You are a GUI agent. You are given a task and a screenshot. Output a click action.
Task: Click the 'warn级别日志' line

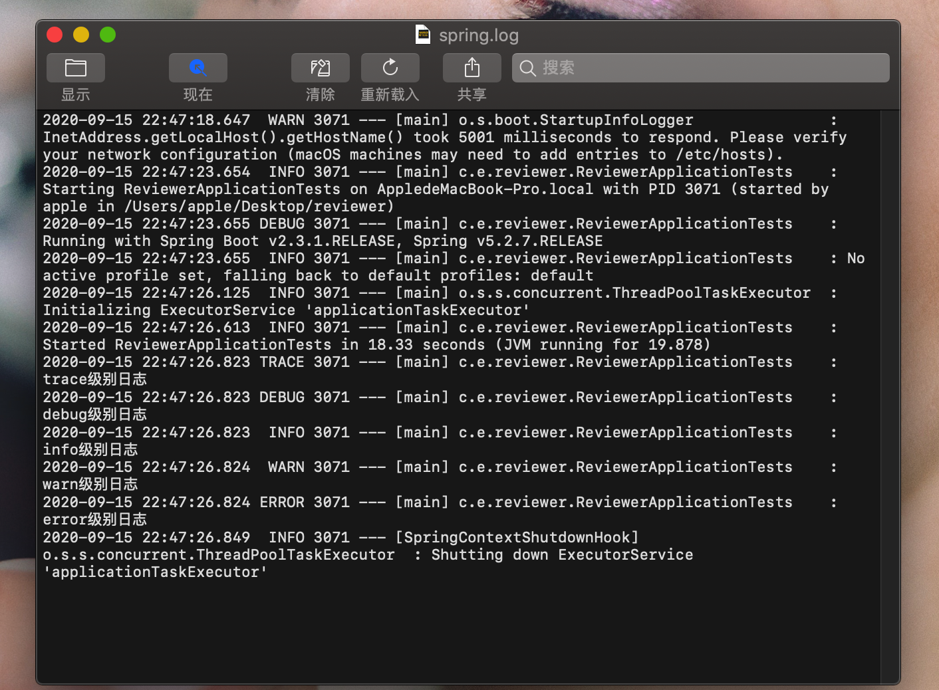90,485
